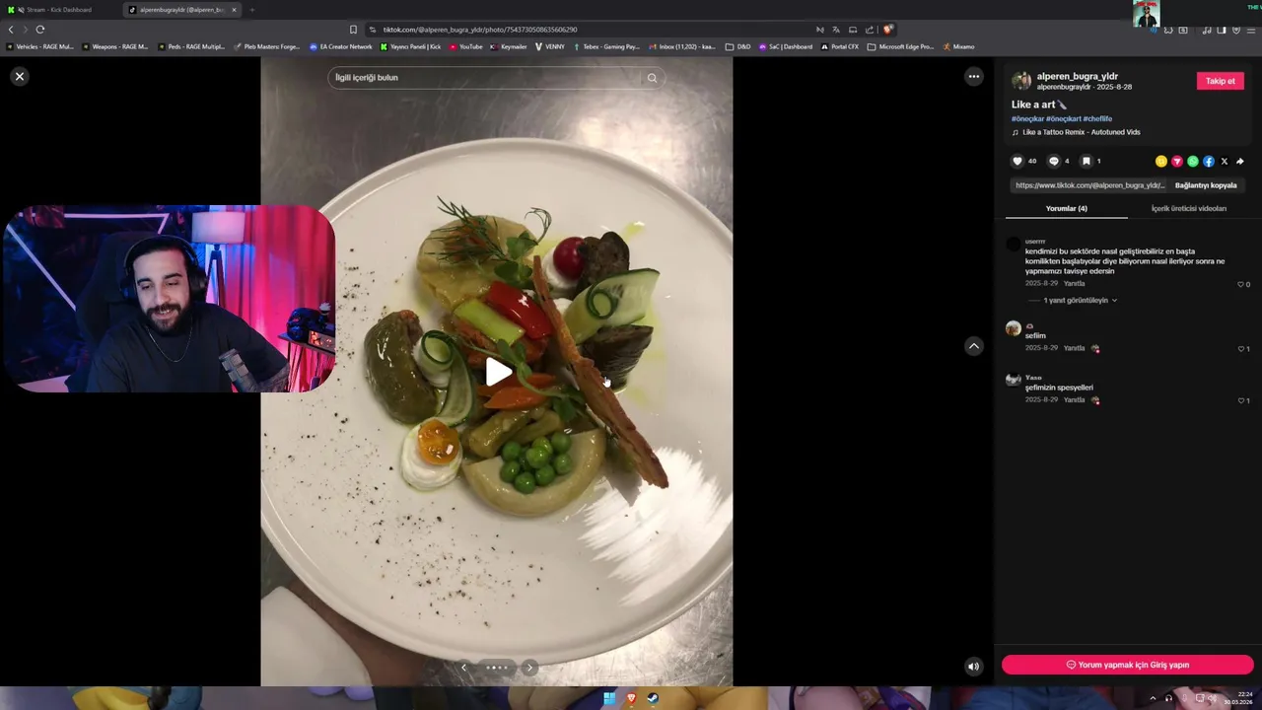
Task: Go to previous post with up arrow
Action: 973,345
